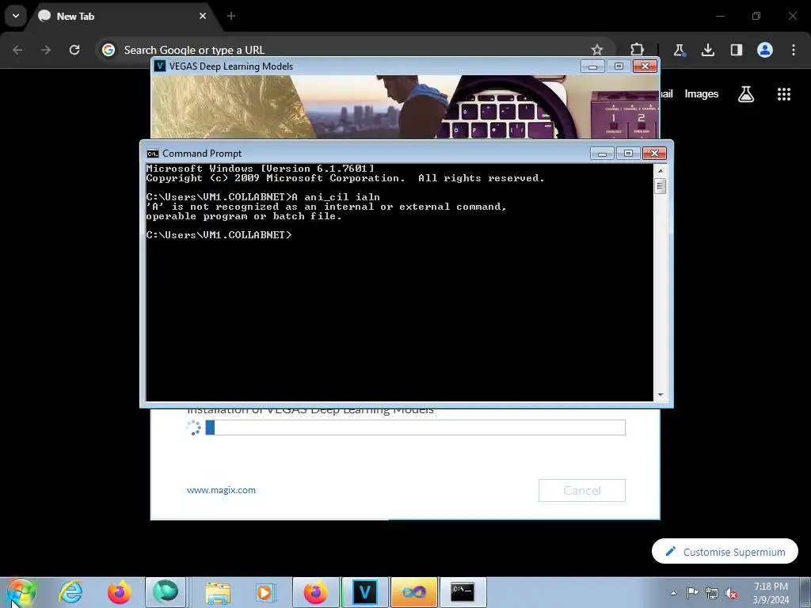Switch to running Firefox taskbar window
The width and height of the screenshot is (811, 608).
point(315,592)
